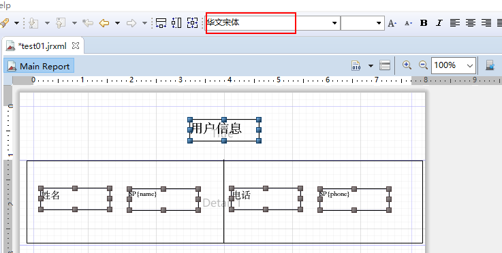Open the next annotation dropdown arrow

tap(48, 23)
